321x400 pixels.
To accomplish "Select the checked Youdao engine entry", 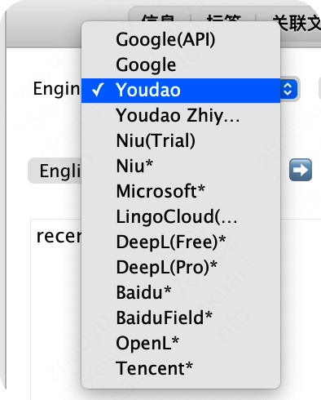I will (x=181, y=91).
